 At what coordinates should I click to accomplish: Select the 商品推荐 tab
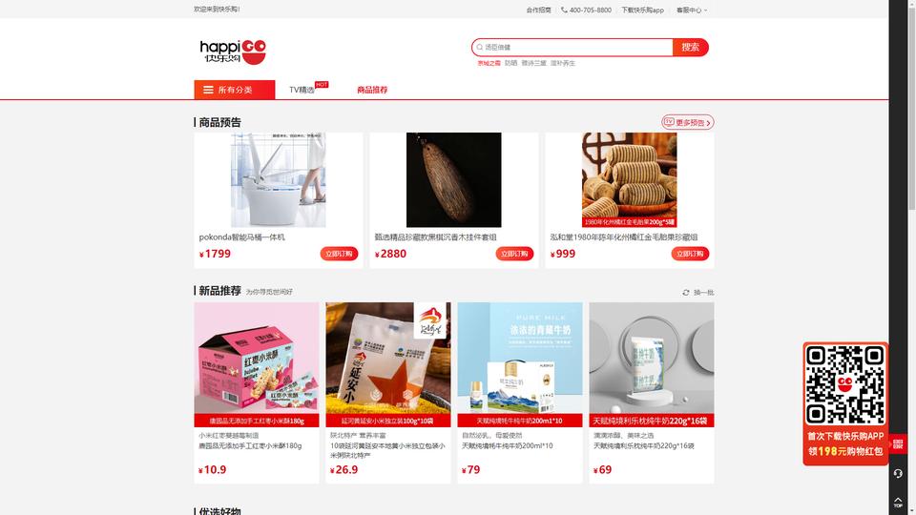pyautogui.click(x=372, y=90)
